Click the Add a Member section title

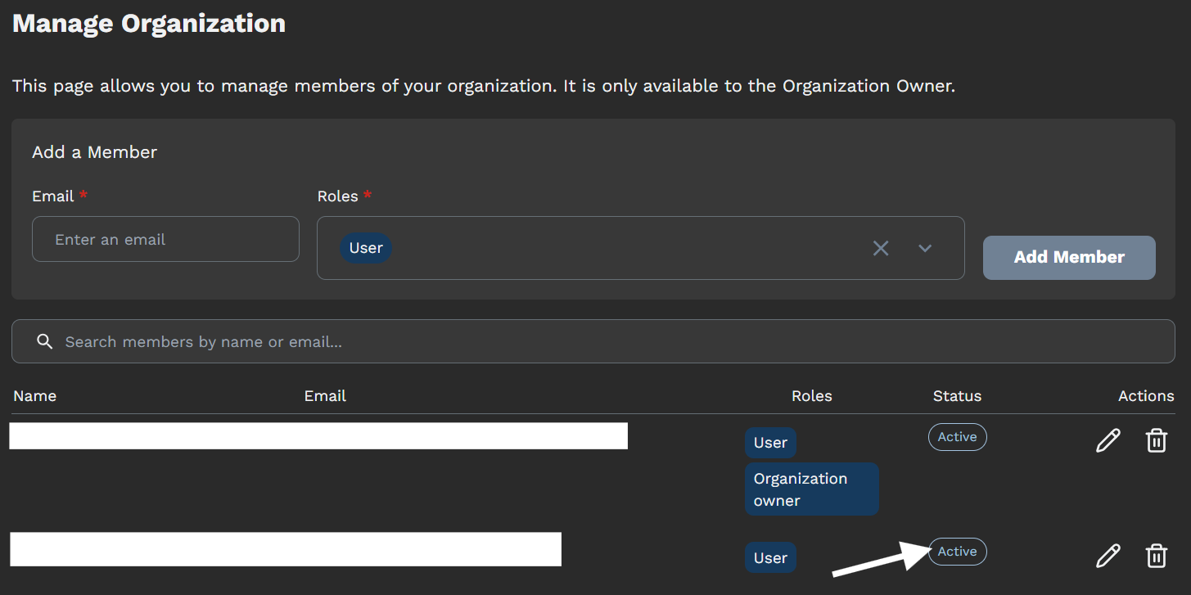click(94, 152)
